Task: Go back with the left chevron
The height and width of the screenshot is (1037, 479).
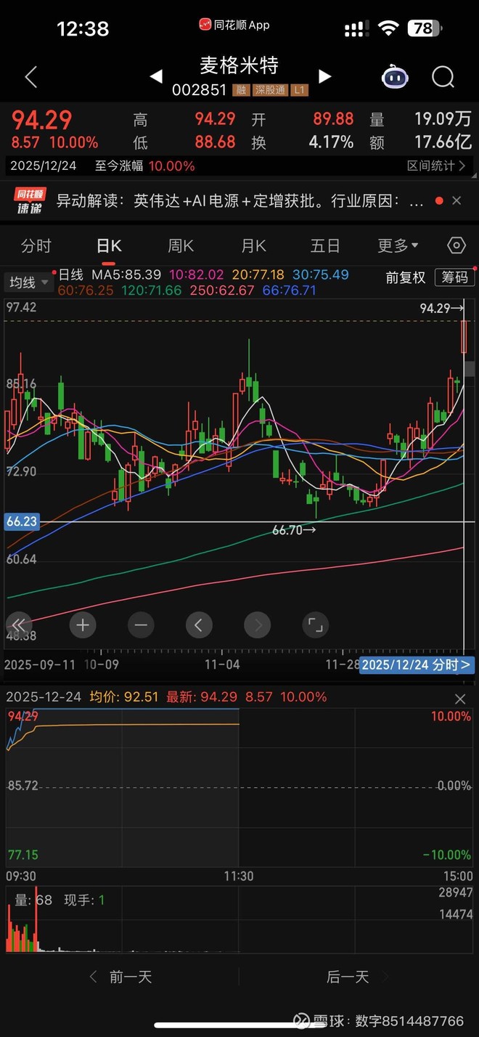Action: point(30,77)
